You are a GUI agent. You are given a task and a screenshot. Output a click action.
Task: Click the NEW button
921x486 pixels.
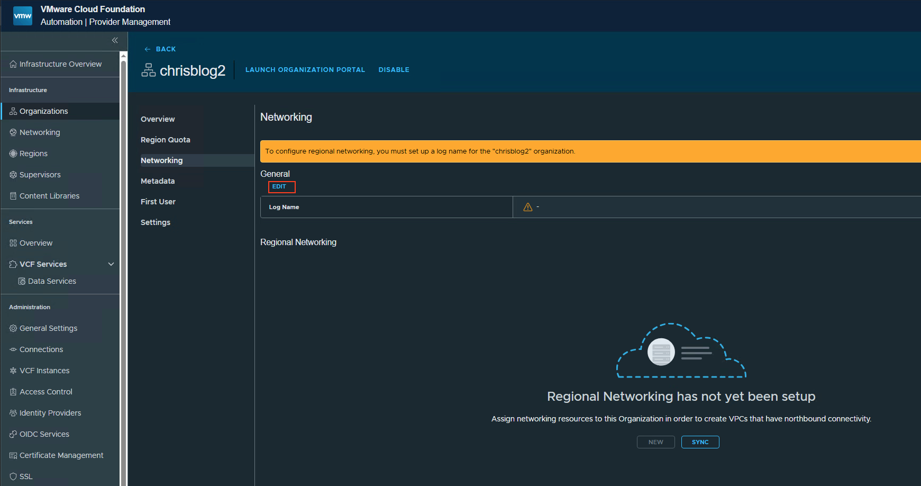[x=656, y=442]
